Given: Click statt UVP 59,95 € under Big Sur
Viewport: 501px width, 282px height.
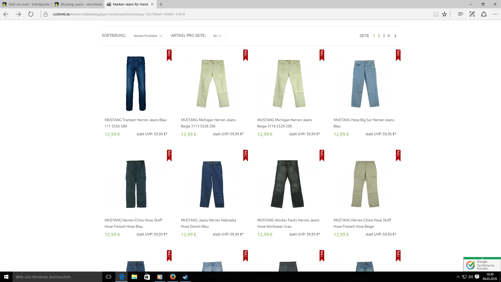Looking at the screenshot, I should click(x=381, y=134).
